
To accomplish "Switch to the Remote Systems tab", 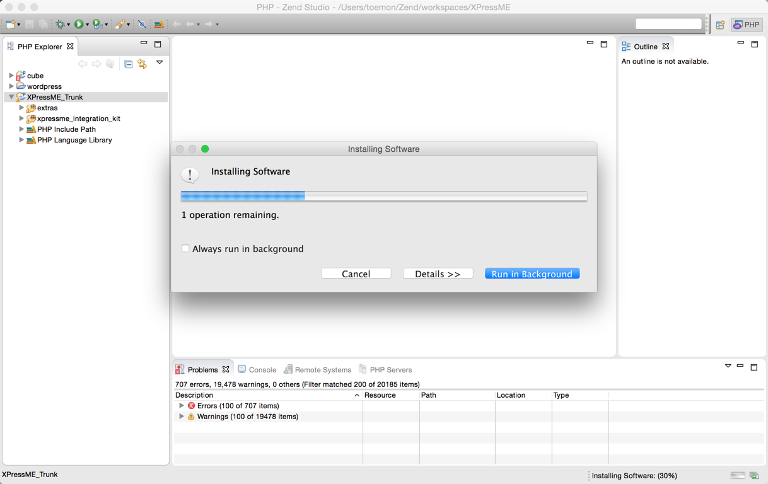I will (x=317, y=369).
